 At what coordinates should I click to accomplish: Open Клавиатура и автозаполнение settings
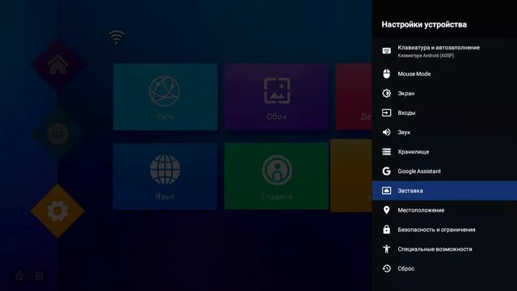[x=444, y=51]
